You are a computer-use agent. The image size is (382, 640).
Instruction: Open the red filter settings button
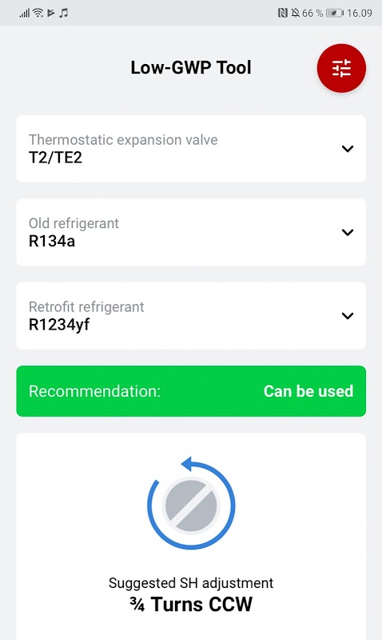341,68
